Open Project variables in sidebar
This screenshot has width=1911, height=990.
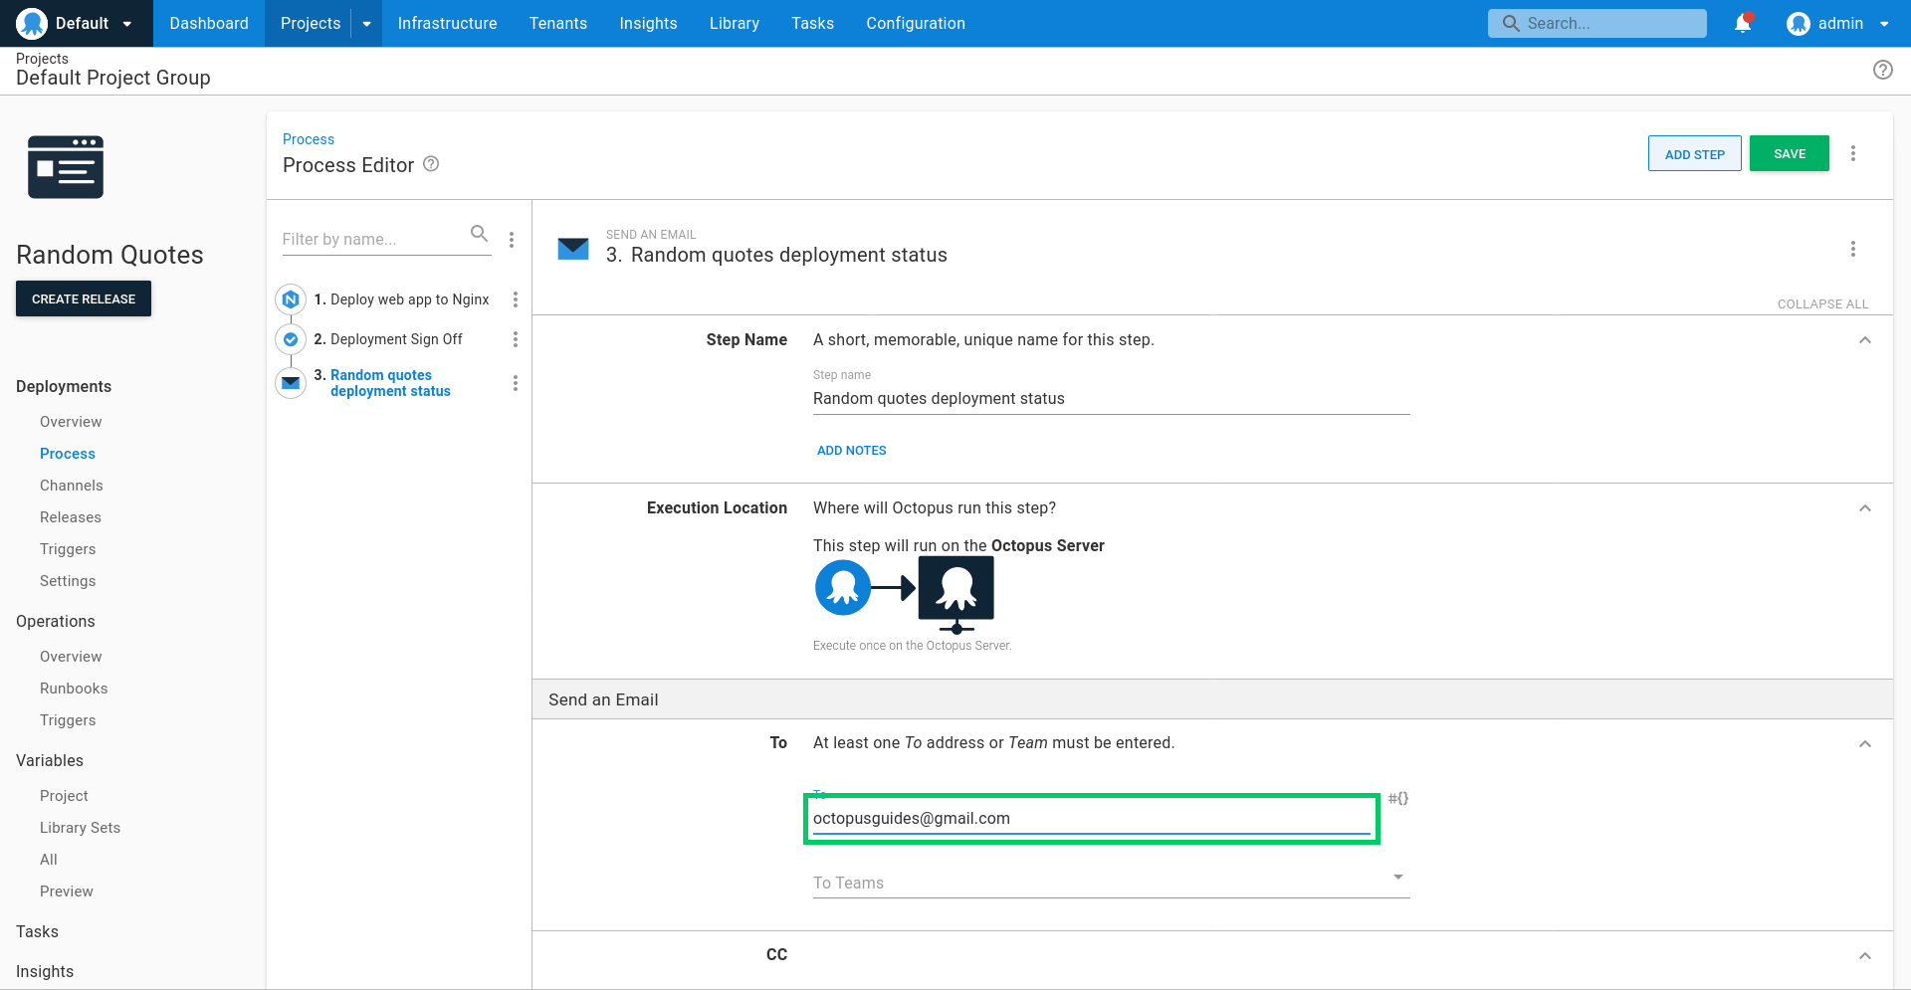tap(64, 796)
